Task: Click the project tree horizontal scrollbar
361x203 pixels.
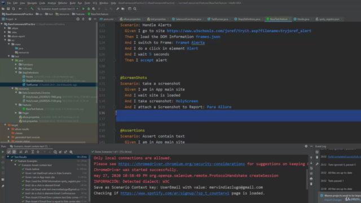Action: pos(43,142)
